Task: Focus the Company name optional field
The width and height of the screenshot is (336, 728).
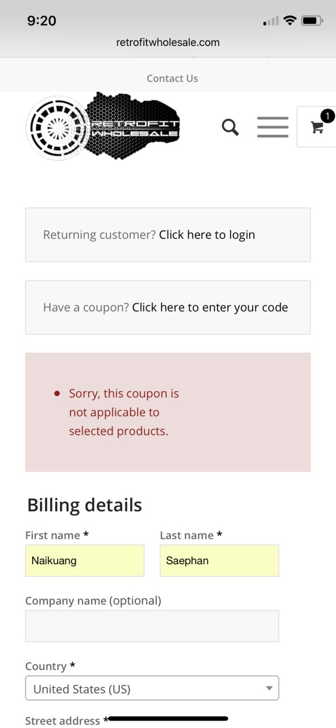Action: coord(152,626)
